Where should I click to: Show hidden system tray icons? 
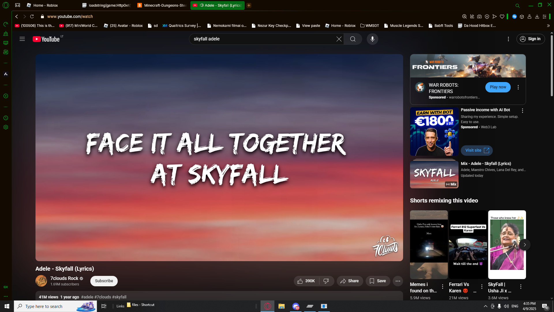[x=485, y=306]
